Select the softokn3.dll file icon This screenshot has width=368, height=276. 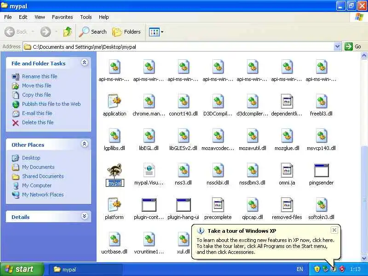click(321, 205)
